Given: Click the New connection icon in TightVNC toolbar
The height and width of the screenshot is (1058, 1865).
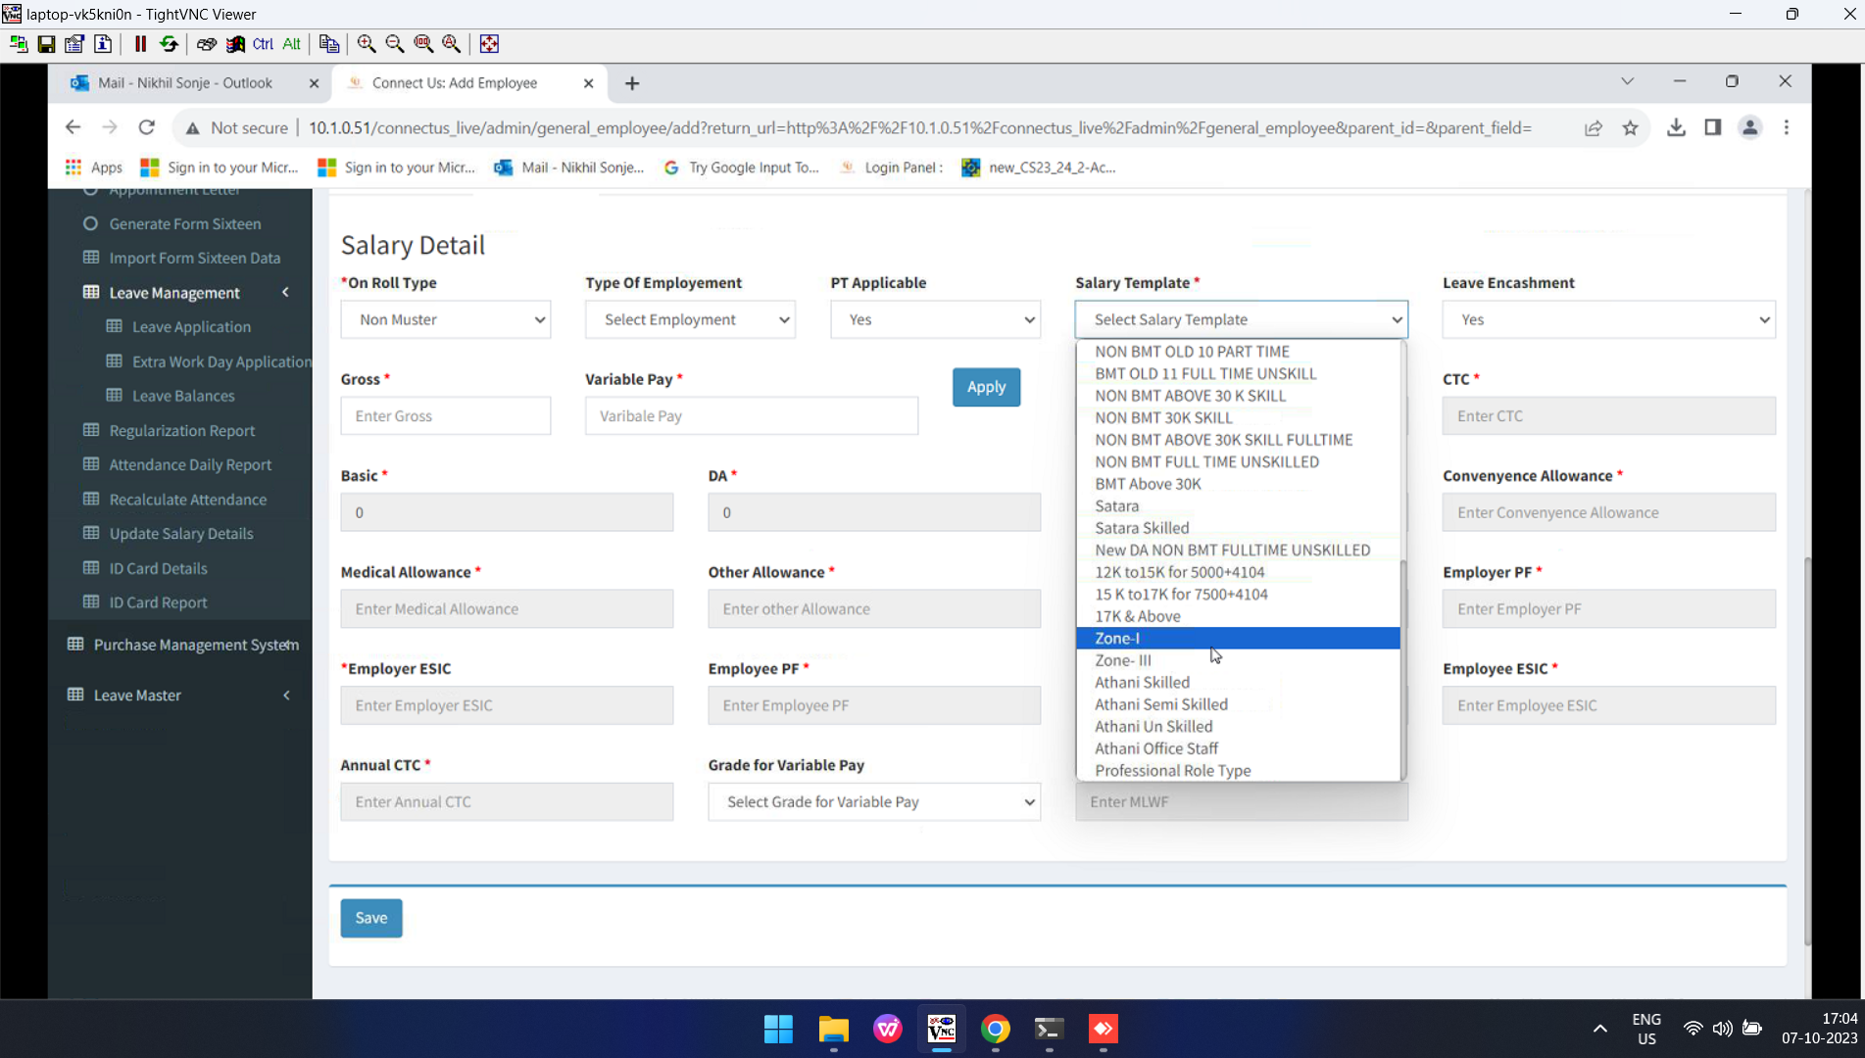Looking at the screenshot, I should pyautogui.click(x=19, y=44).
